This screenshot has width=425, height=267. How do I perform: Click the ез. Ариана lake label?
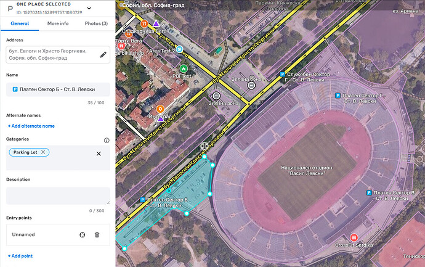pos(405,11)
